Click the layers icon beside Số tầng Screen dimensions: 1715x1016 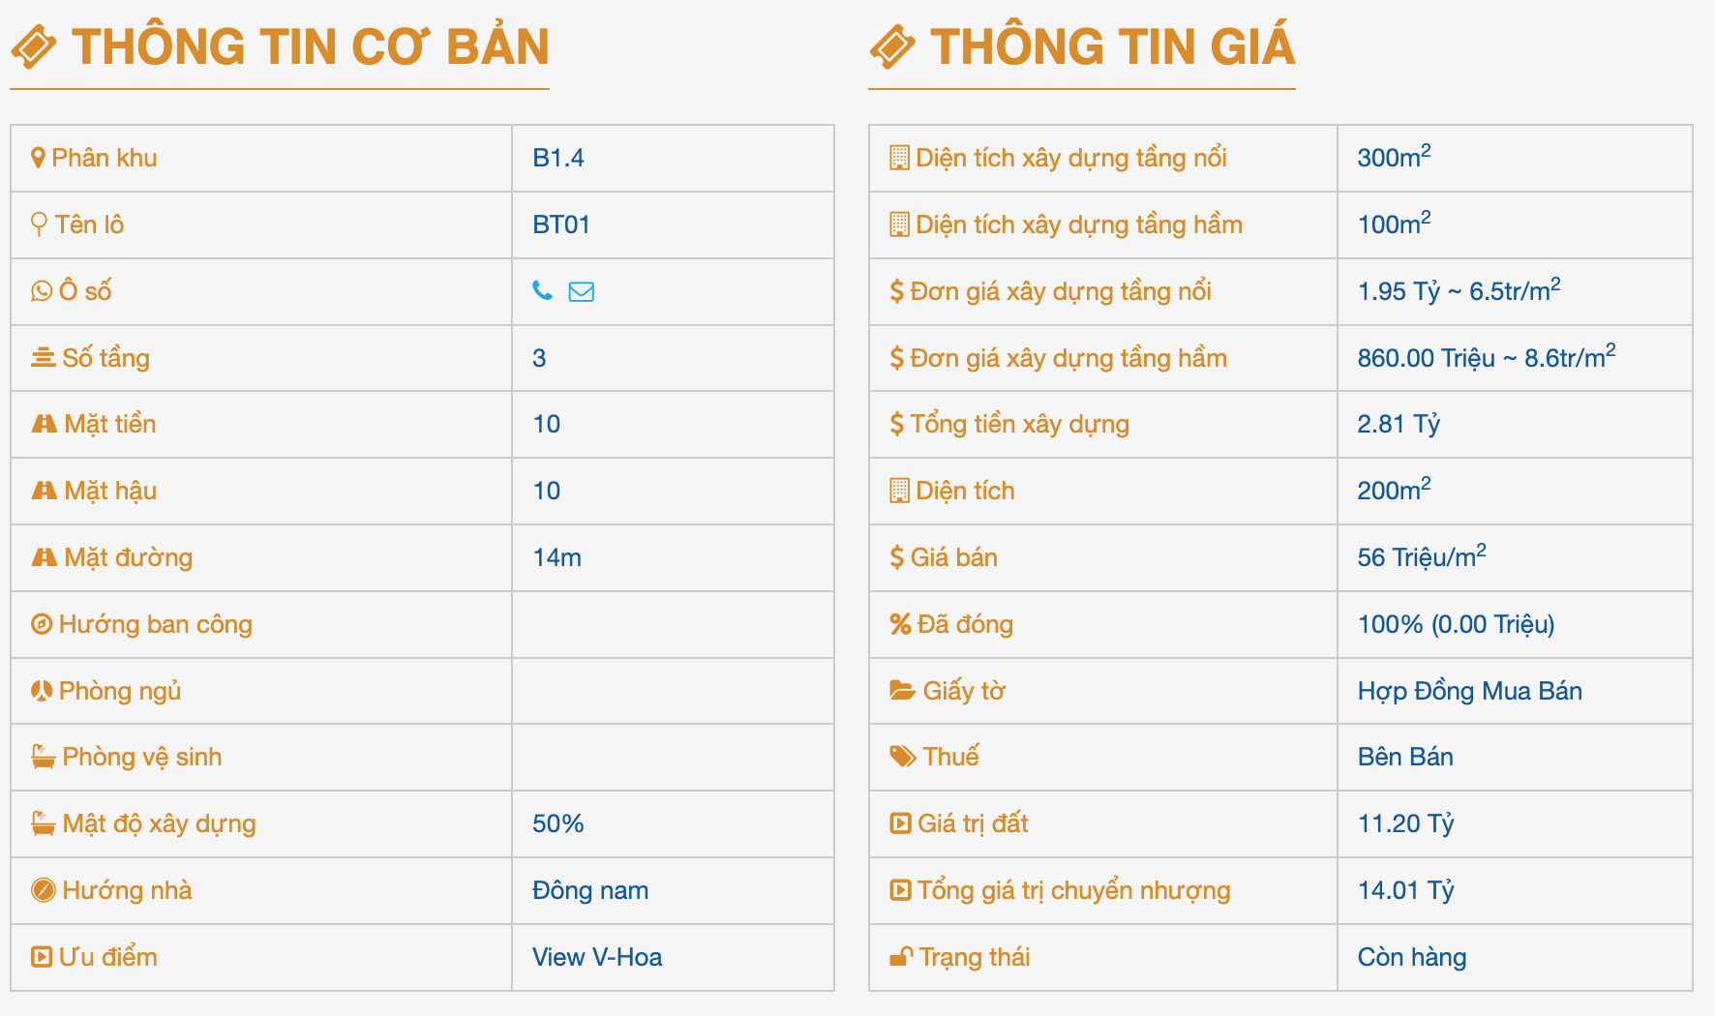(44, 358)
